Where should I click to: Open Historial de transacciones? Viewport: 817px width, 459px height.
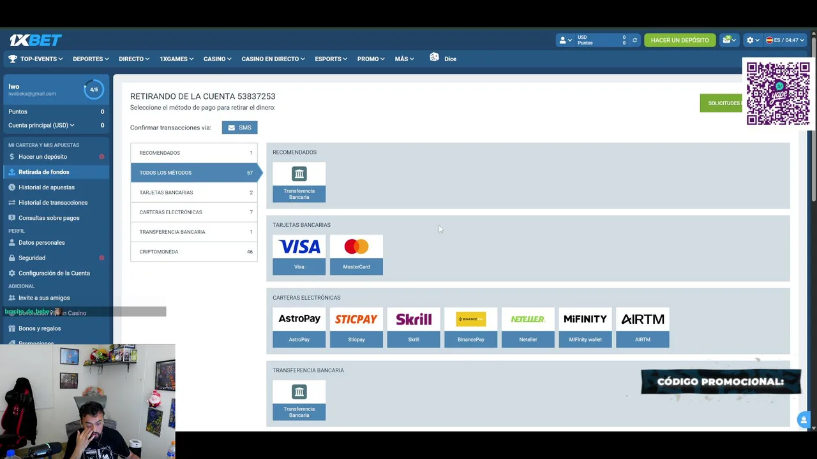56,203
